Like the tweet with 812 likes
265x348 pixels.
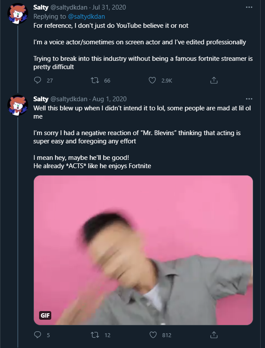click(152, 335)
